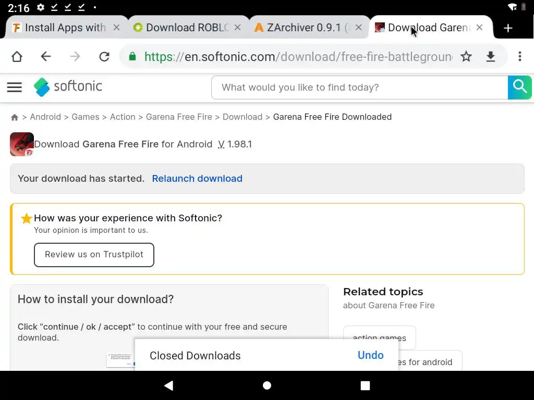Switch to the ZArchiver 0.9.1 tab
This screenshot has height=400, width=534.
click(x=302, y=28)
